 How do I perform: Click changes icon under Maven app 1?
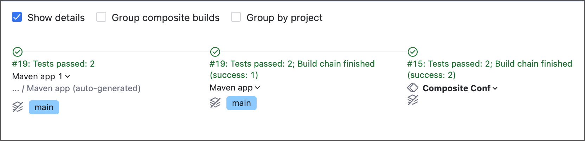(x=18, y=107)
